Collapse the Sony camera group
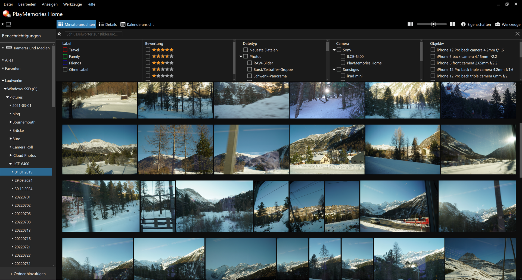 pyautogui.click(x=334, y=50)
